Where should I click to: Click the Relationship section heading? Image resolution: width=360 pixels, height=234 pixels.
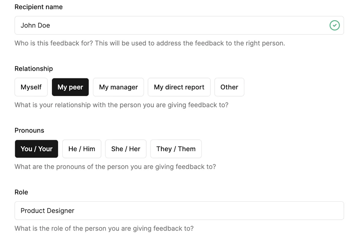33,69
